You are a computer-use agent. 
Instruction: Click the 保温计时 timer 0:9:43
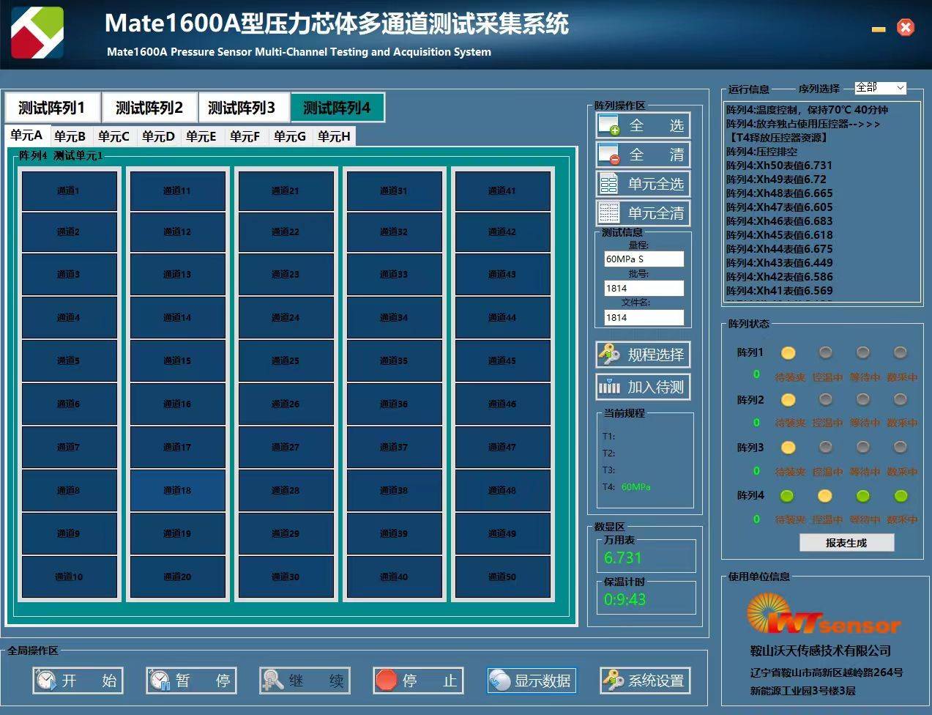tap(625, 599)
